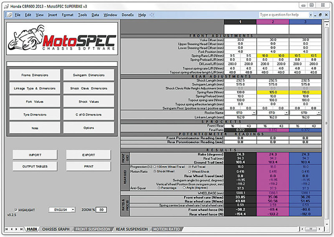334x237 pixels.
Task: Select Anti-Squat Angle (degrees) option
Action: click(x=185, y=188)
